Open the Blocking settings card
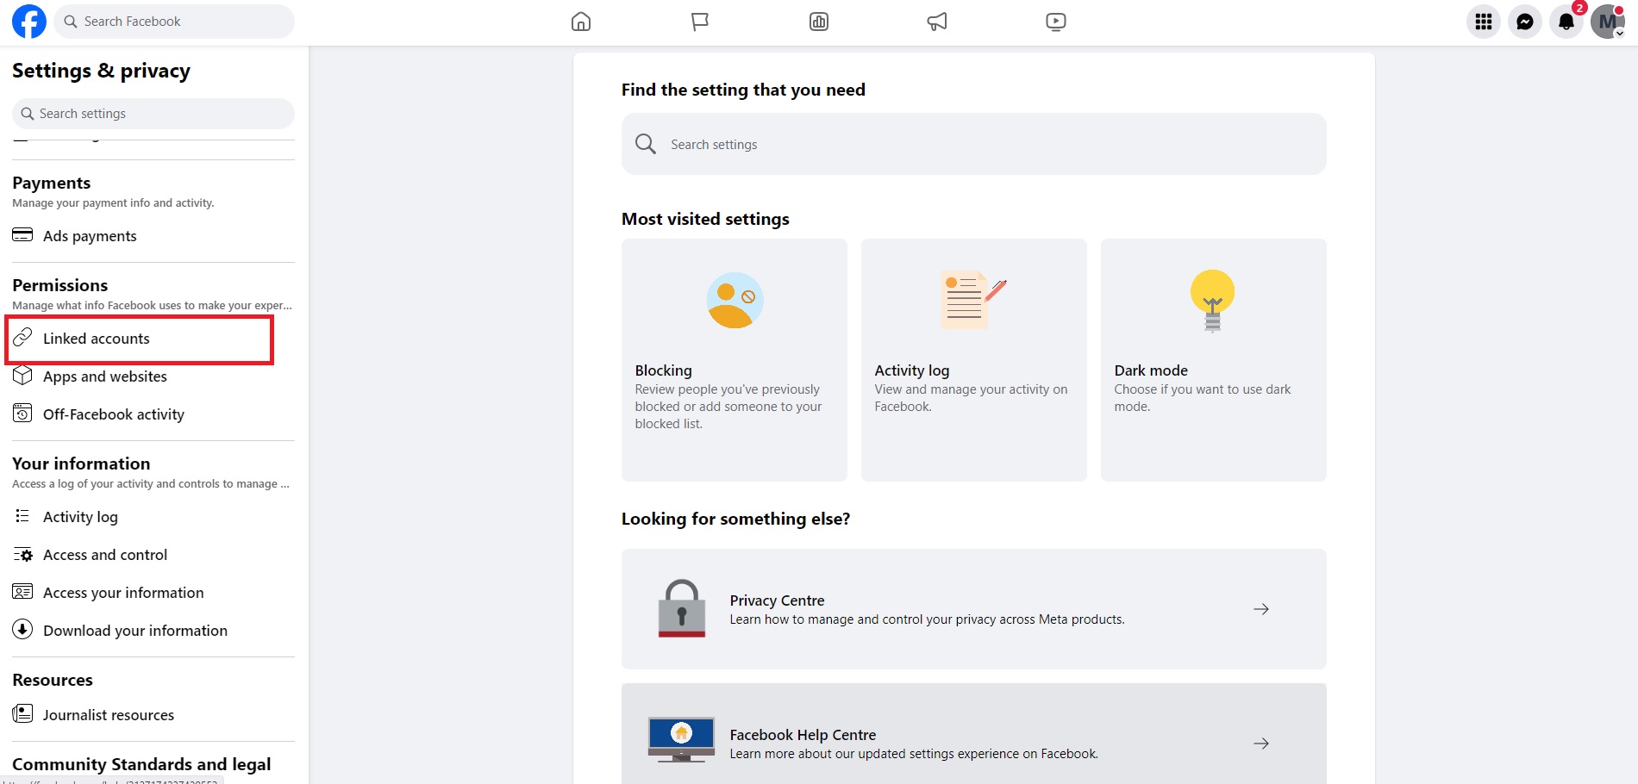This screenshot has width=1638, height=784. (x=735, y=360)
